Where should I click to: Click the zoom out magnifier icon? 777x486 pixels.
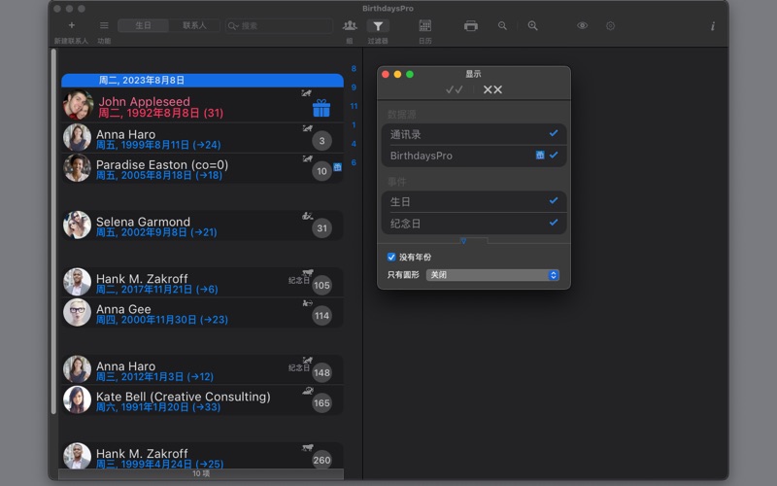click(x=502, y=26)
